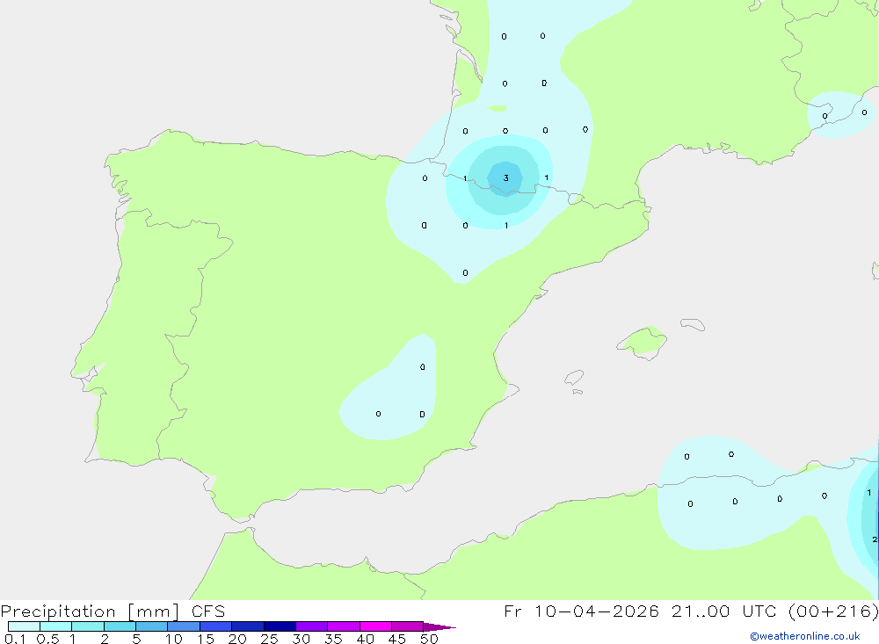Click the 15–20 mm legend color swatch
This screenshot has height=644, width=879.
pos(216,626)
